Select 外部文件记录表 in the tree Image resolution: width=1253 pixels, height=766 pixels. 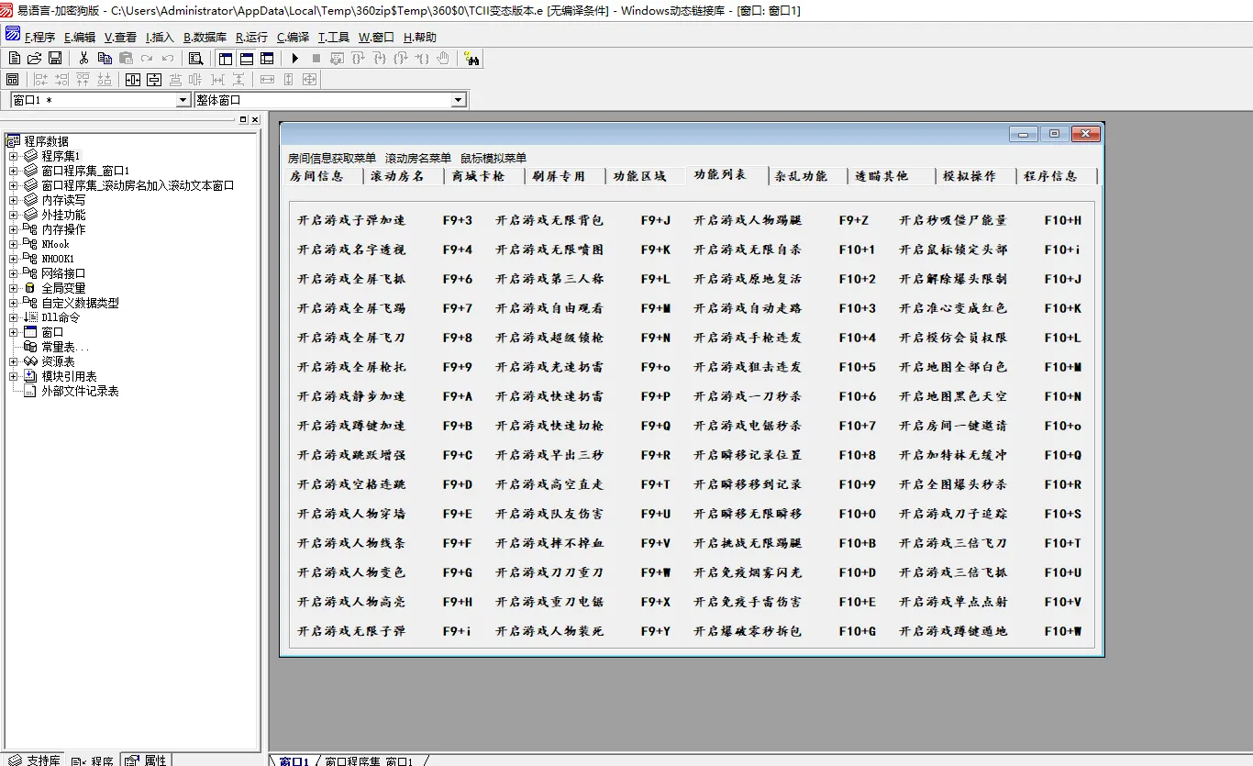click(80, 391)
